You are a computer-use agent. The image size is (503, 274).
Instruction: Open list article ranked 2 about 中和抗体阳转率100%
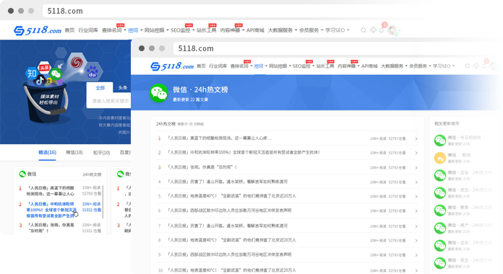pos(244,152)
